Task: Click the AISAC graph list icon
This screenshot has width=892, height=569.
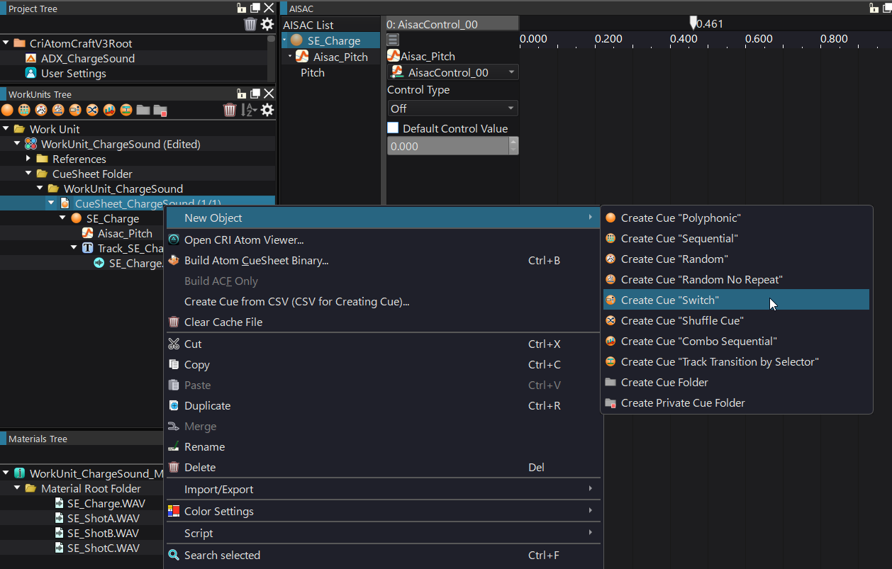Action: coord(393,40)
